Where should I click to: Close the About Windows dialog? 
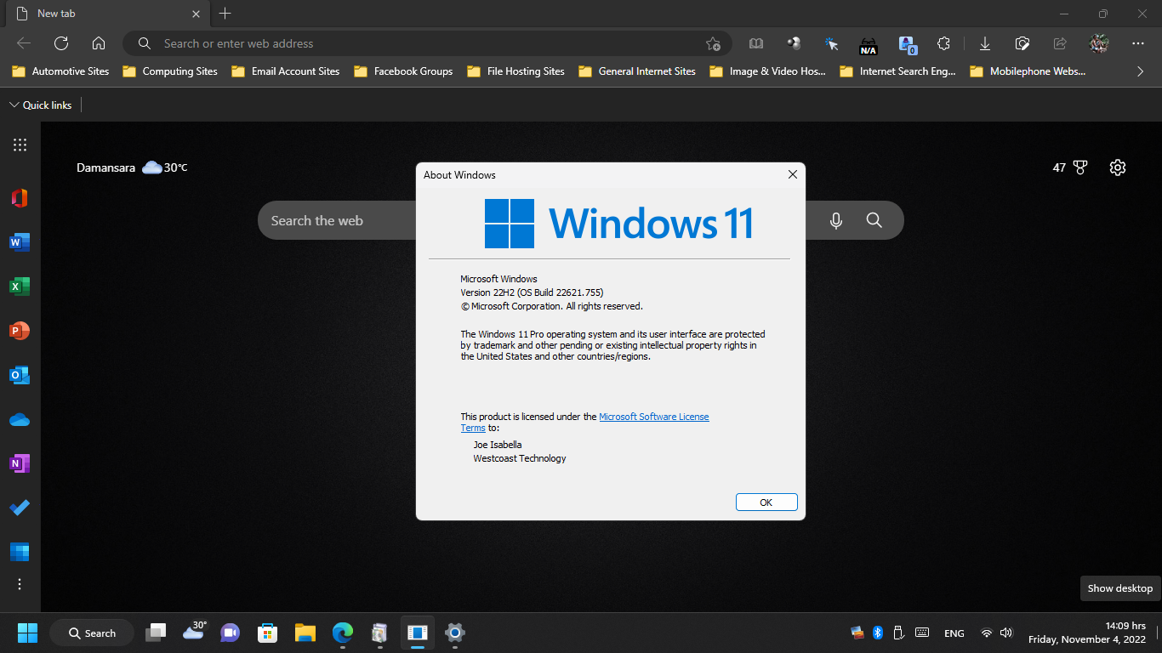793,174
